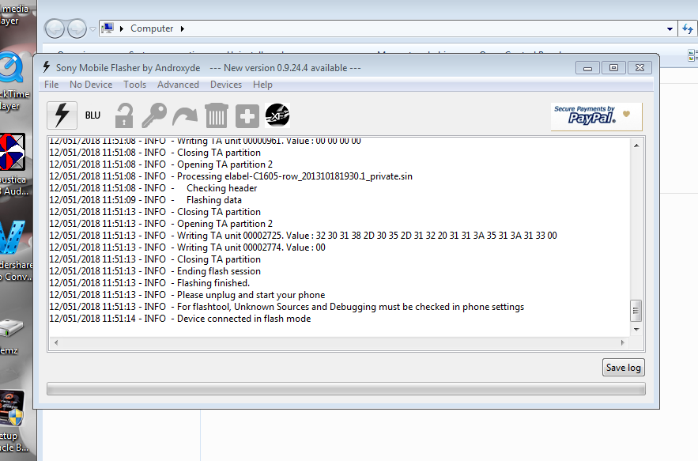Click the PayPal secure payments donate button
The height and width of the screenshot is (461, 698).
tap(597, 116)
